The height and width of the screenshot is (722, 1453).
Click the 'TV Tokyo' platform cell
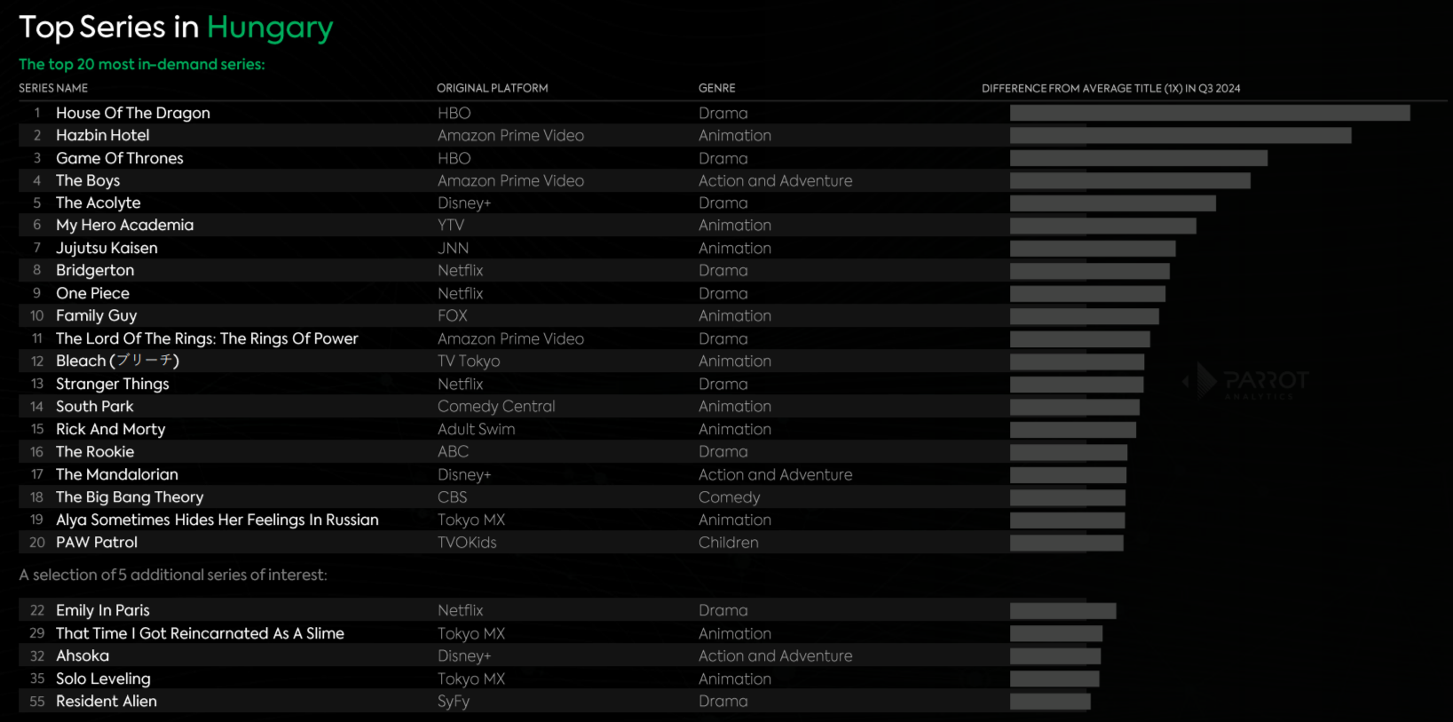469,361
